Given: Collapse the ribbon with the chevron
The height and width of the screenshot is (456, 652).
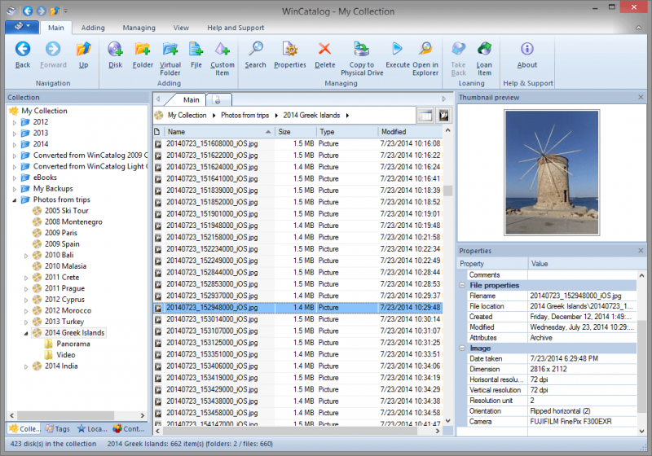Looking at the screenshot, I should 638,28.
